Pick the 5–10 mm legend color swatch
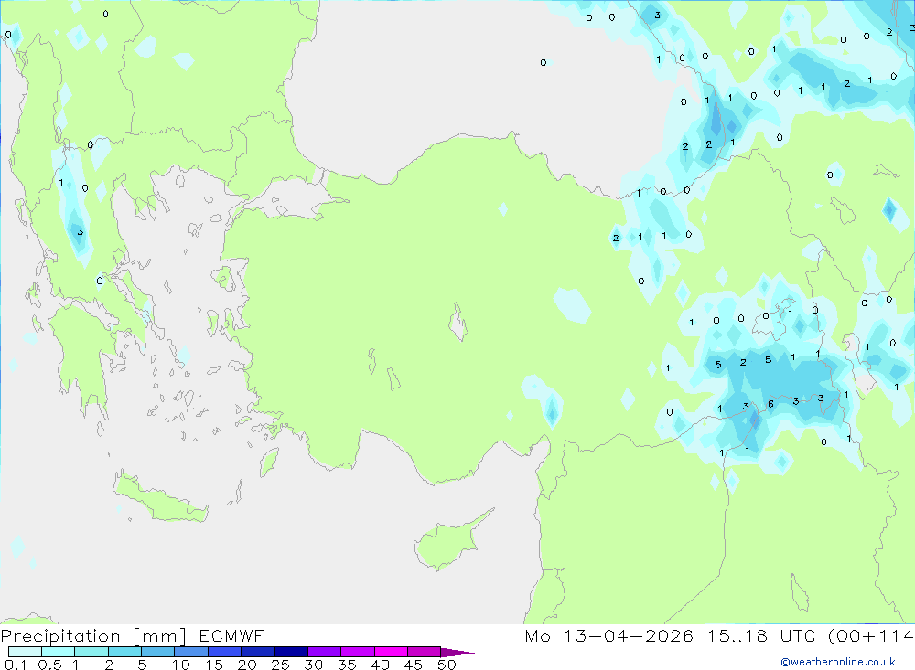Screen dimensions: 915x670 point(158,652)
